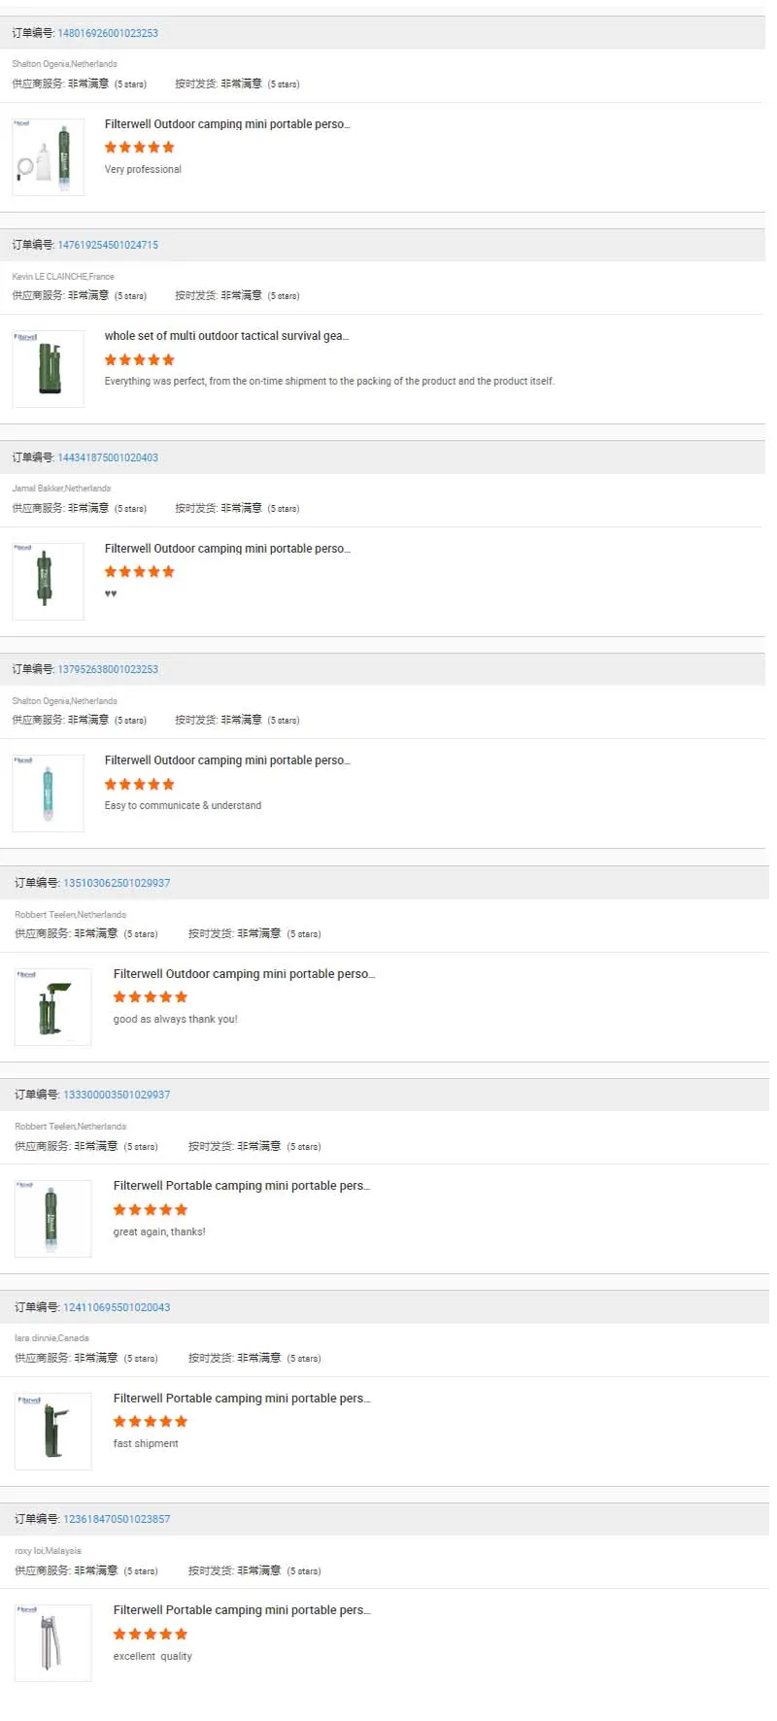
Task: Click the product thumbnail in Jamal Bakker's review
Action: [x=49, y=581]
